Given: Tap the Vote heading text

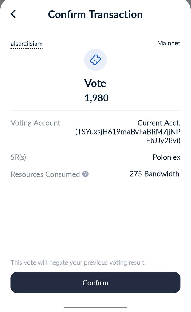Looking at the screenshot, I should [x=95, y=83].
